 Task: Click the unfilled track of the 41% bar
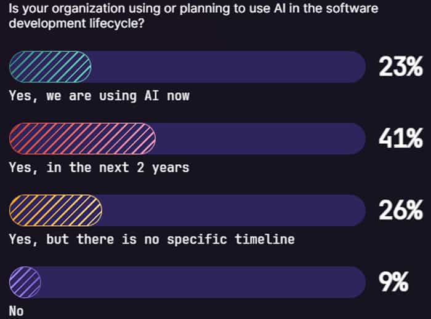point(260,138)
